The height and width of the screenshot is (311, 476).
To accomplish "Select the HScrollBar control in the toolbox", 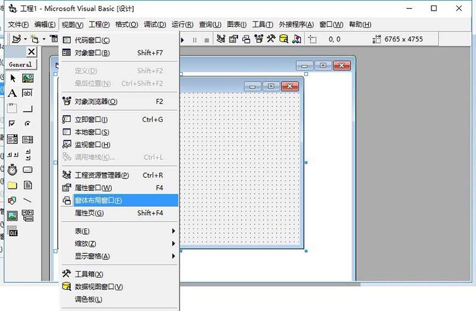I will (x=12, y=155).
